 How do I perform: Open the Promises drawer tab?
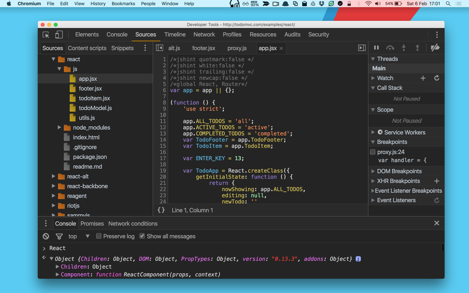click(x=92, y=223)
